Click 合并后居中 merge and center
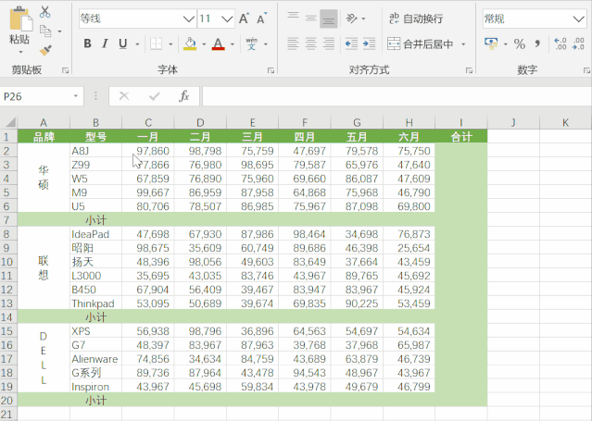 (x=421, y=43)
